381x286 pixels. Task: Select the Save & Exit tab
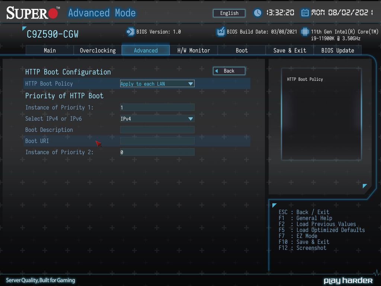289,50
